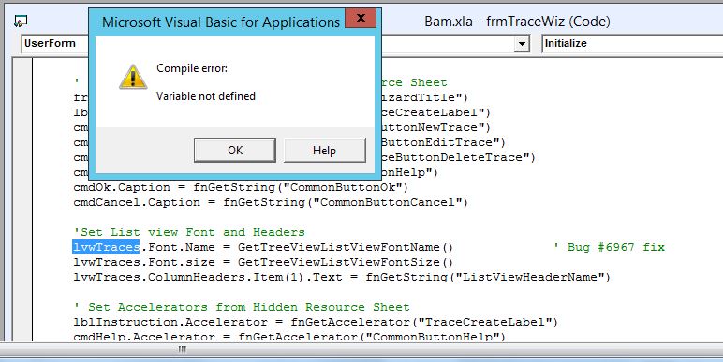Click the lvwTraces.Font.size code line
Image resolution: width=723 pixels, height=362 pixels.
tap(263, 262)
